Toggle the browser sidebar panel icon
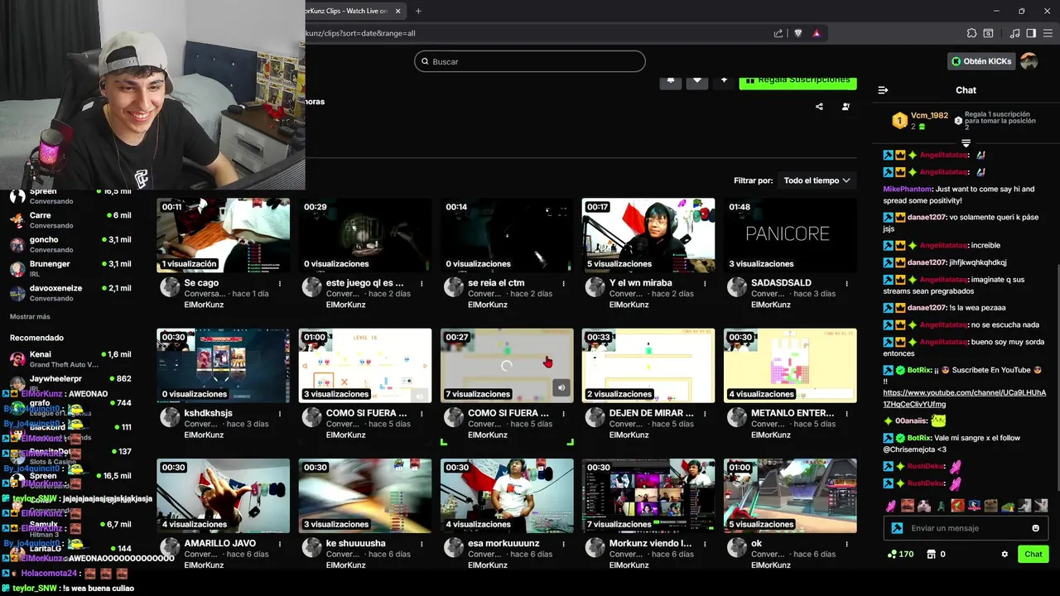The image size is (1060, 596). pyautogui.click(x=1031, y=33)
